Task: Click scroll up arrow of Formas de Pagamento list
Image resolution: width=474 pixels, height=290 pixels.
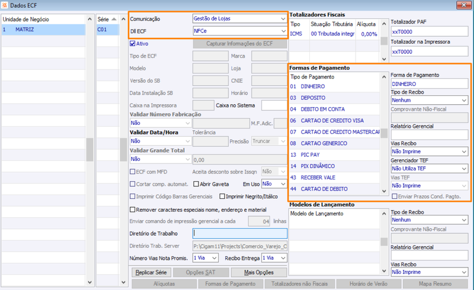Action: 384,77
